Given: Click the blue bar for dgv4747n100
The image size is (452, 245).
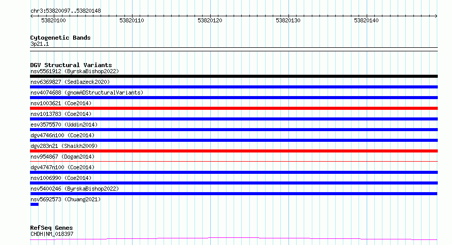Looking at the screenshot, I should click(234, 172).
